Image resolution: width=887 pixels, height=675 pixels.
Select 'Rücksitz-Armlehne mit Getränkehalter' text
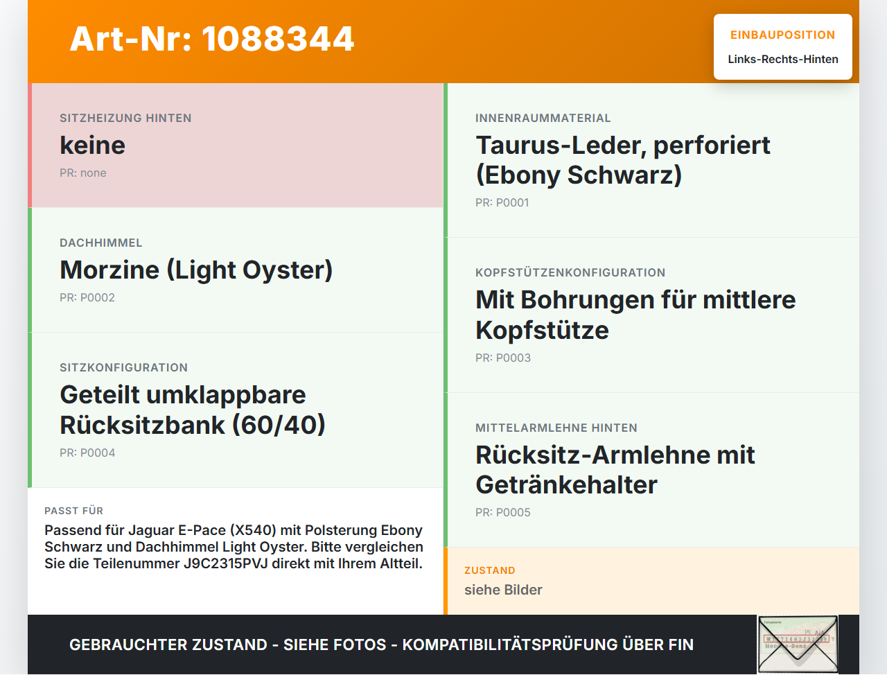[x=615, y=470]
